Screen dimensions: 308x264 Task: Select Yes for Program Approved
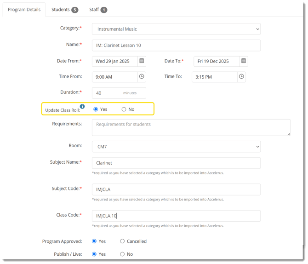tap(94, 241)
